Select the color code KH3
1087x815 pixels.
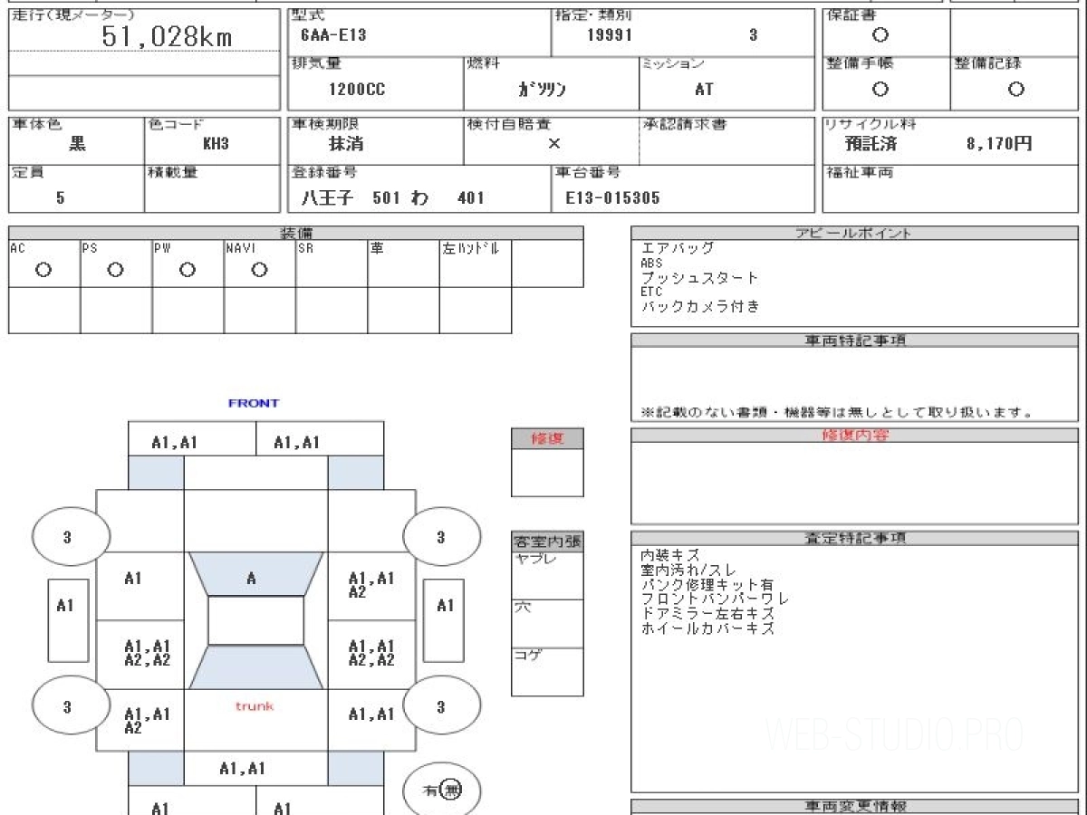pos(216,143)
